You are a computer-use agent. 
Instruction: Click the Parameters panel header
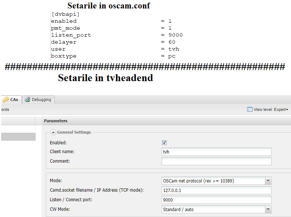coord(166,121)
